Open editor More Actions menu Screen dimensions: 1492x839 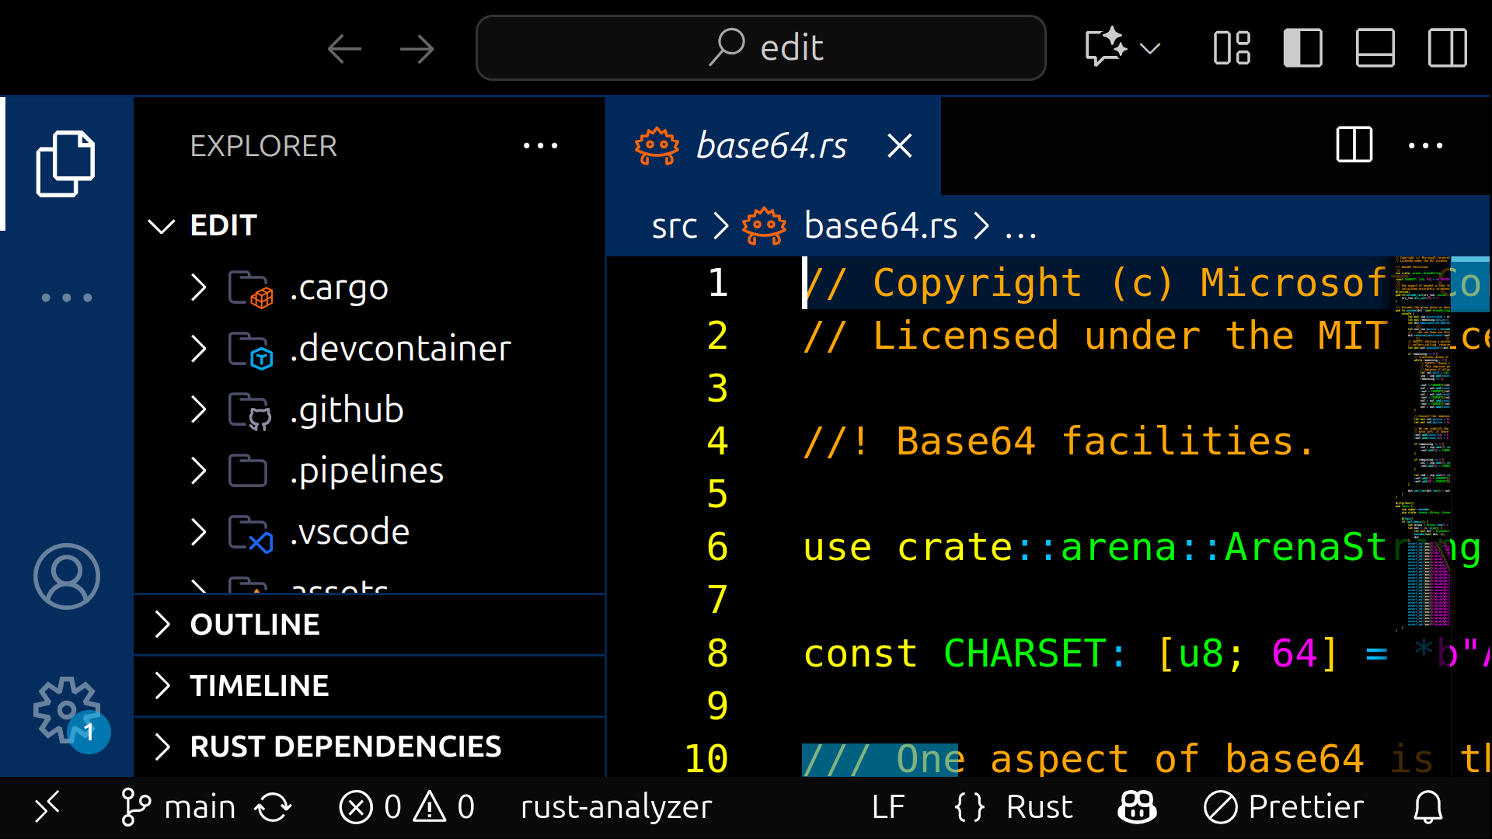pos(1426,145)
